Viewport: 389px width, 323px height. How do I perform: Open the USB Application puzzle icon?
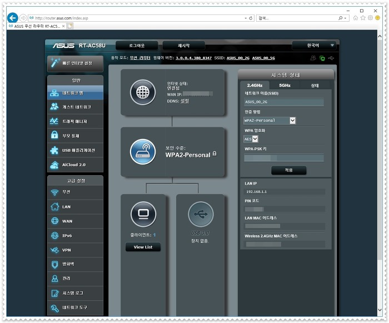(x=54, y=150)
